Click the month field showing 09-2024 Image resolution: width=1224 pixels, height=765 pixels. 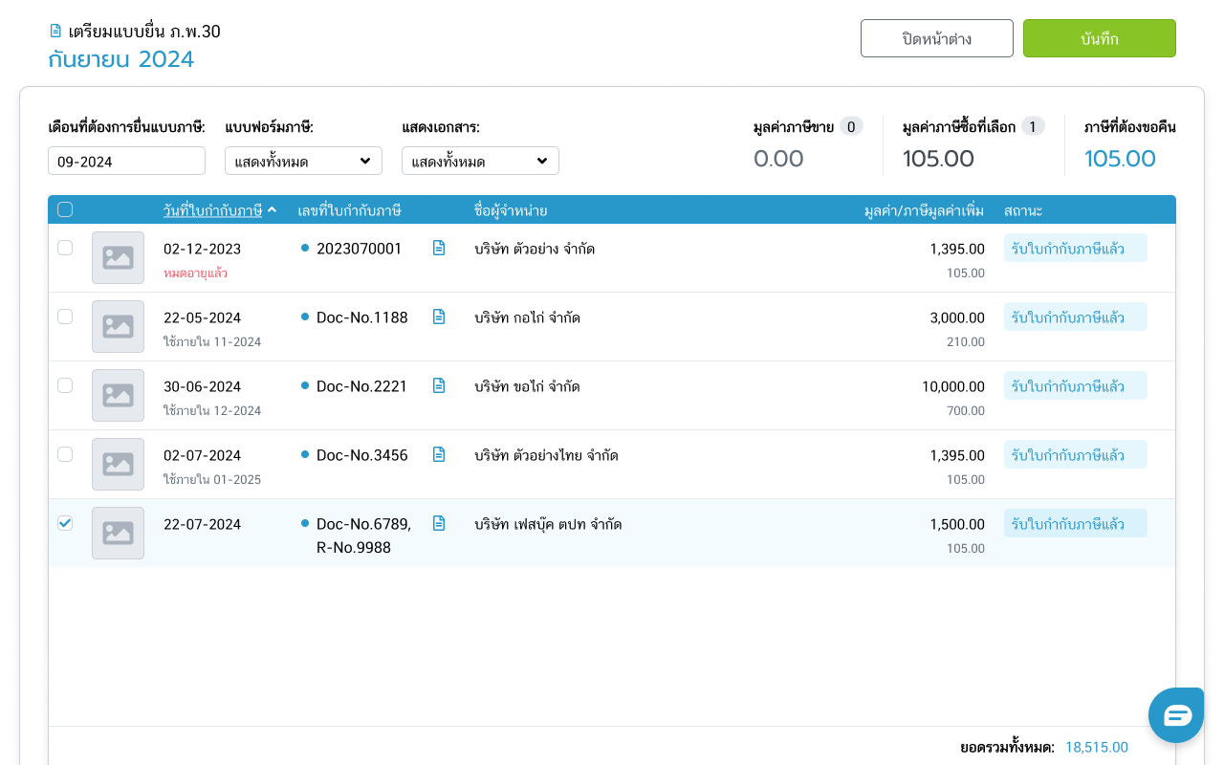click(x=126, y=162)
